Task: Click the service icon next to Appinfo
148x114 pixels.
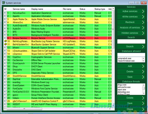Action: coord(5,16)
